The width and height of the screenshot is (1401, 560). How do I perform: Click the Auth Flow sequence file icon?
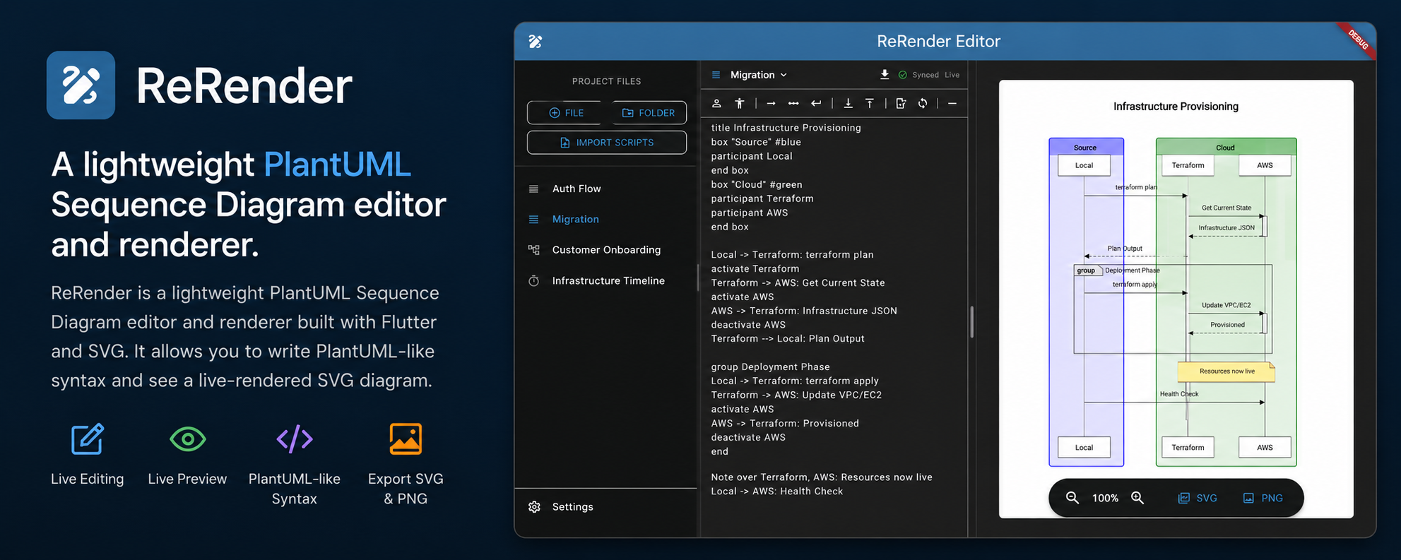(x=533, y=189)
